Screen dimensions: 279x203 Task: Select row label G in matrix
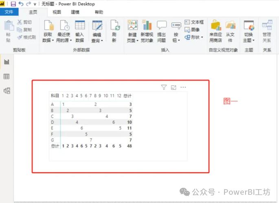pyautogui.click(x=52, y=140)
